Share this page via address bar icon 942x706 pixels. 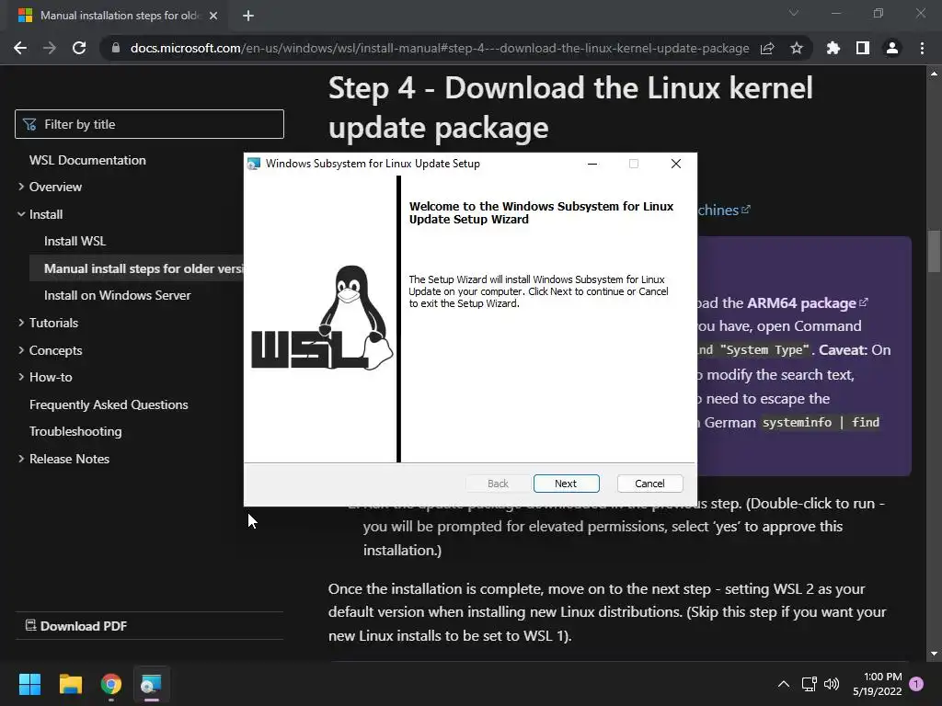pos(767,48)
